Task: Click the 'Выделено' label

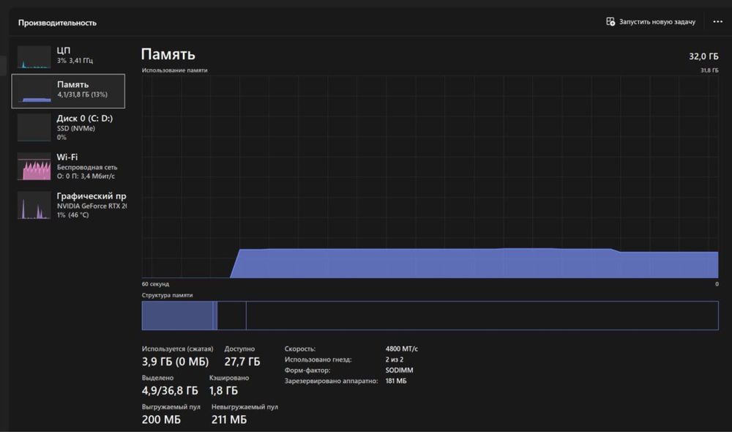Action: point(158,378)
